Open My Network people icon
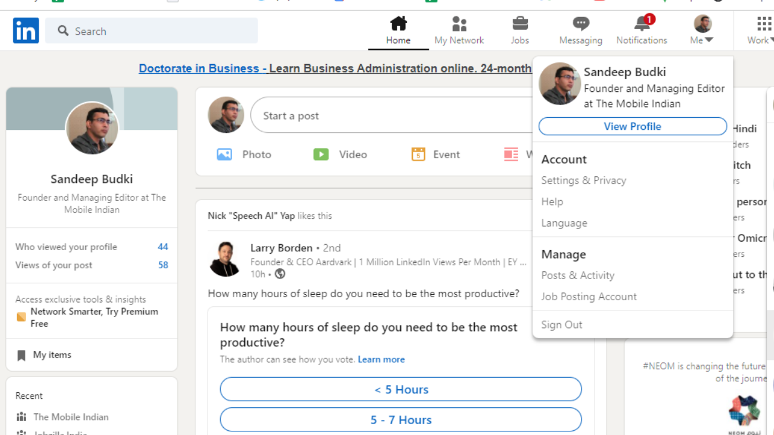 click(x=460, y=24)
